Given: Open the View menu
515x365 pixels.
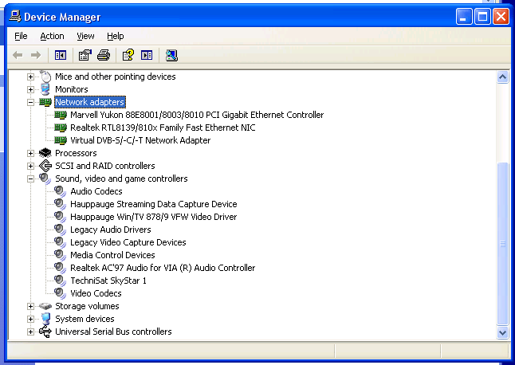Looking at the screenshot, I should [x=86, y=36].
